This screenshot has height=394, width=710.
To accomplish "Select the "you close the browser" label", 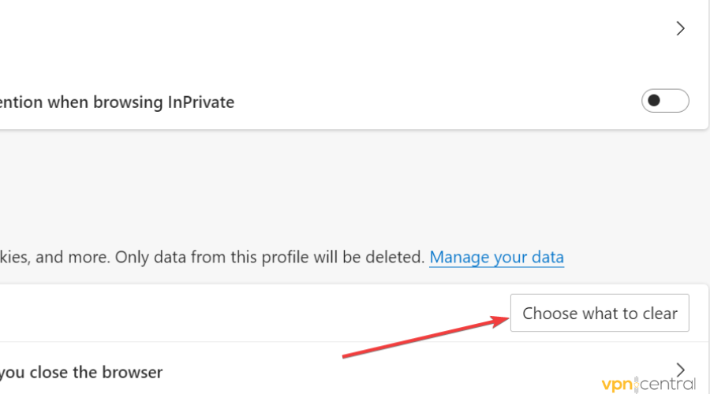I will click(x=81, y=371).
